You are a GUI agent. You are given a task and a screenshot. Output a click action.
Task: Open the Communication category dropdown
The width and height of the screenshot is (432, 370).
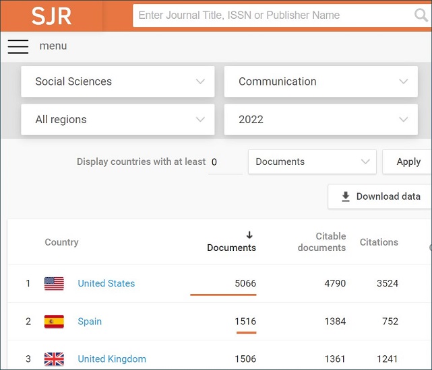(321, 81)
